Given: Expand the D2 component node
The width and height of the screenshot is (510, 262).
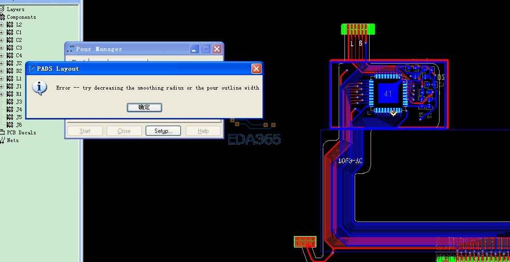Looking at the screenshot, I should 1,71.
